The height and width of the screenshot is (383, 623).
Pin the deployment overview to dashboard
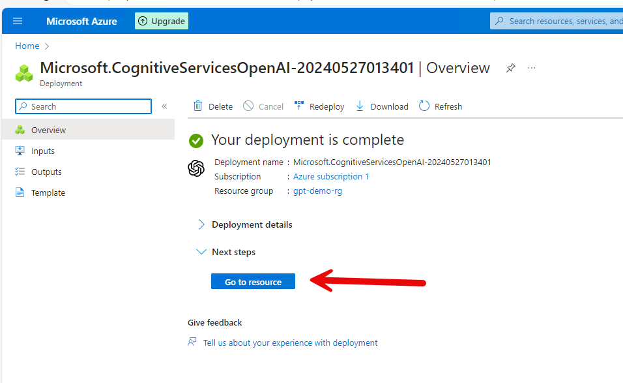pyautogui.click(x=510, y=68)
